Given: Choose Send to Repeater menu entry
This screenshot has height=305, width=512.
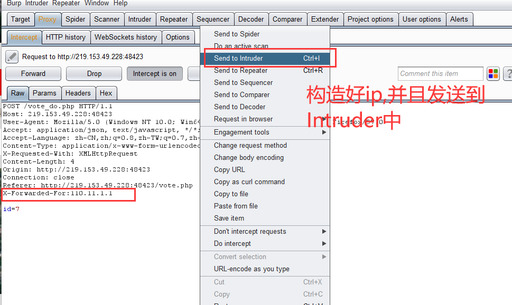Looking at the screenshot, I should click(x=265, y=71).
